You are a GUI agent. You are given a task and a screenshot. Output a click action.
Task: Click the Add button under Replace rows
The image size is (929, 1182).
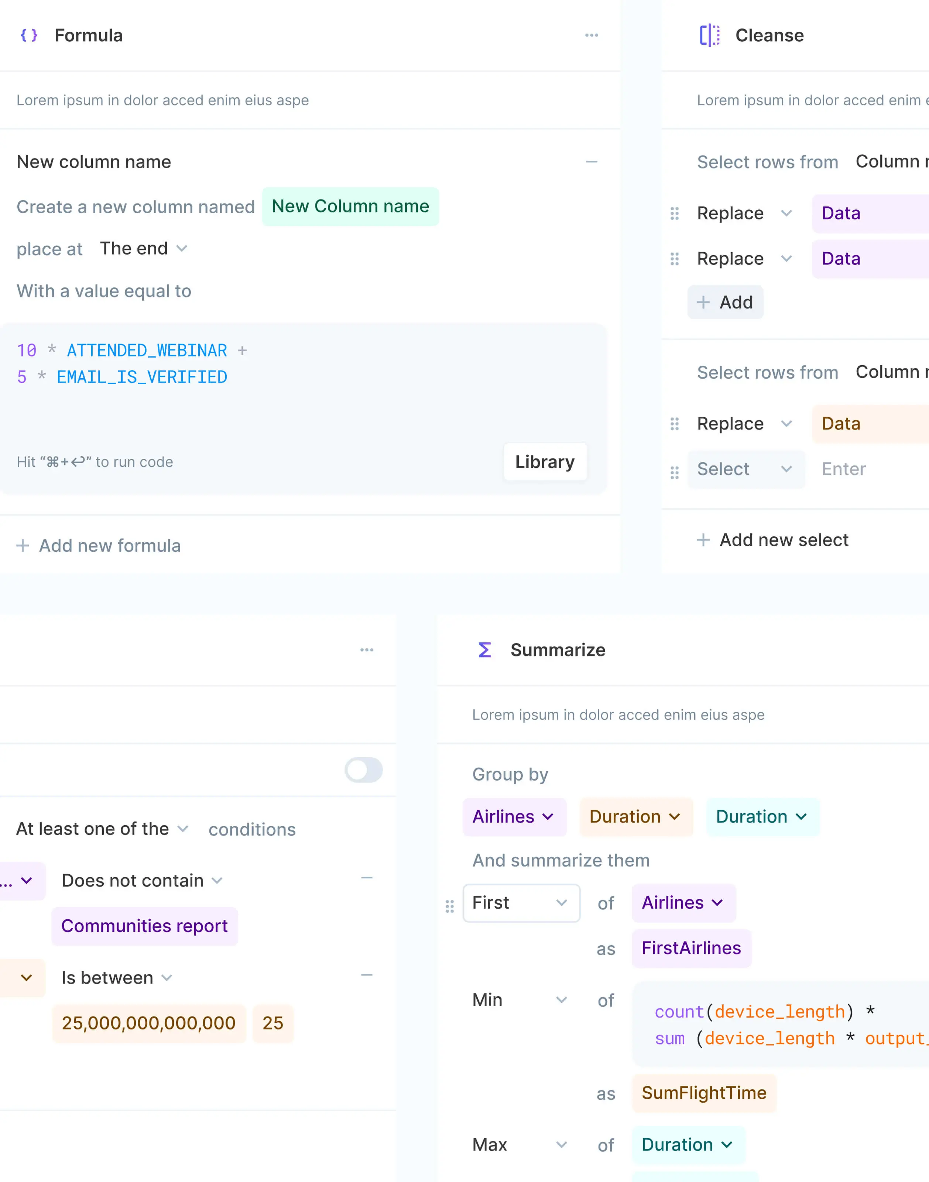click(725, 302)
